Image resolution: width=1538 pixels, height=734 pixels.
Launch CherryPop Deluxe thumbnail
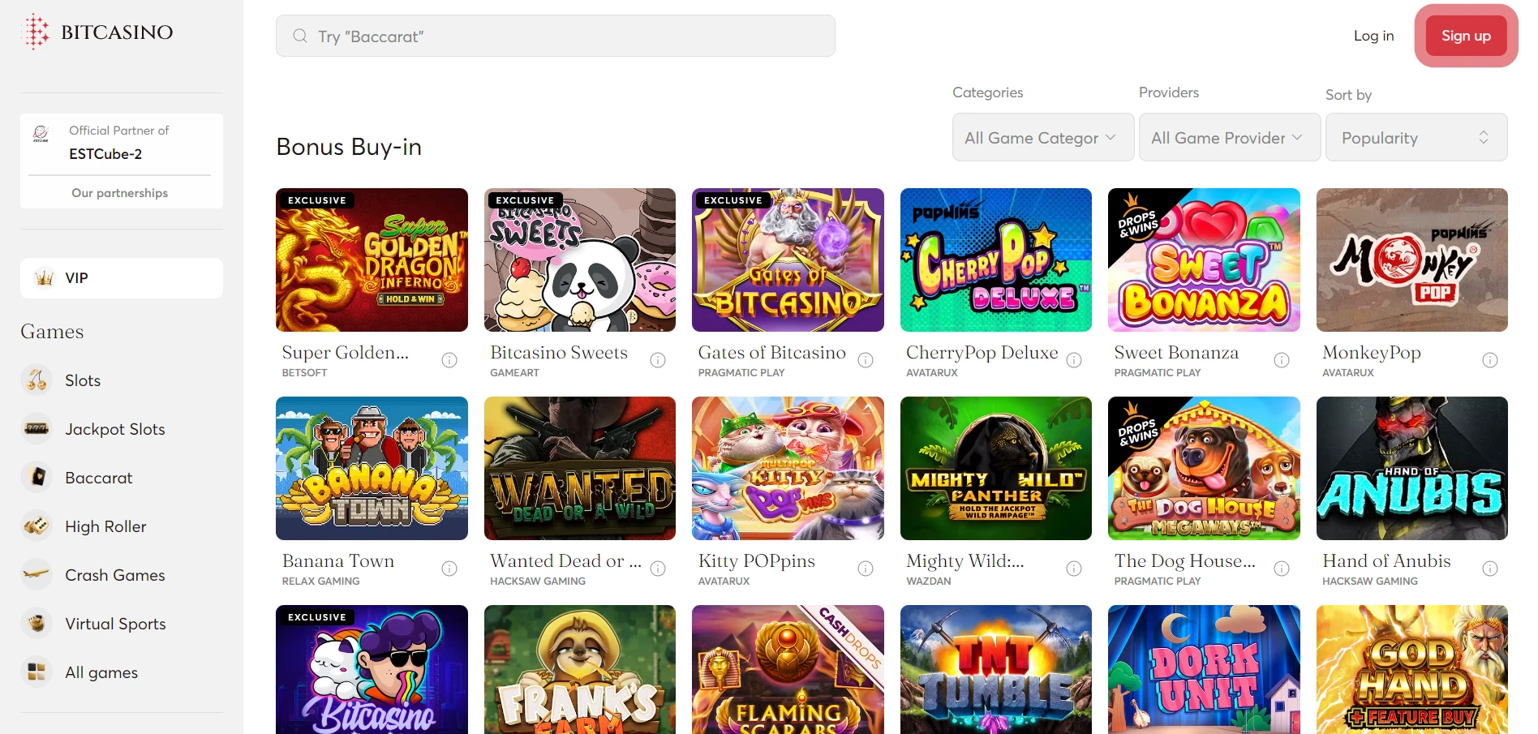pos(996,260)
